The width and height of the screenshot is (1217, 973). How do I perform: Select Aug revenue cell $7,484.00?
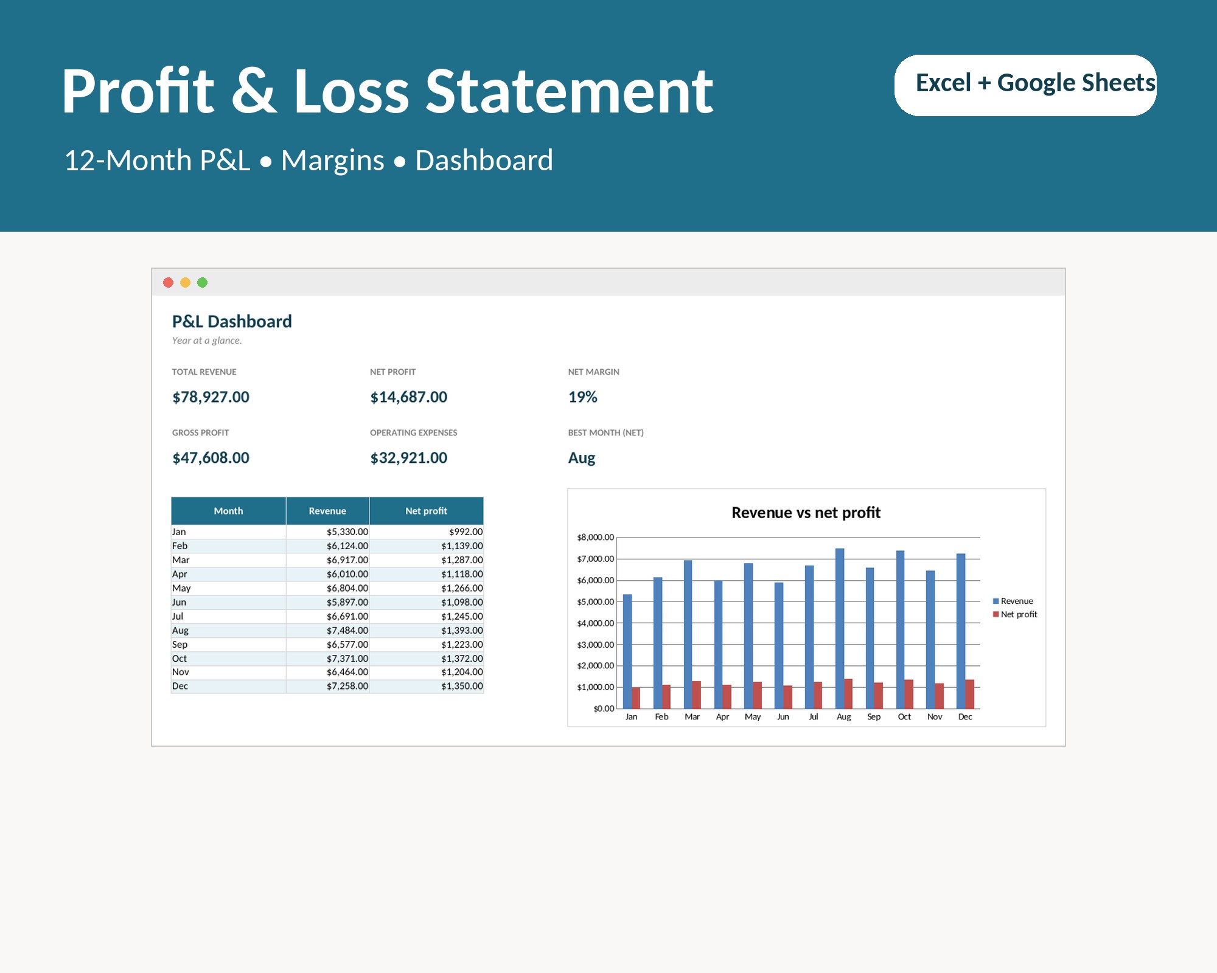pos(327,631)
